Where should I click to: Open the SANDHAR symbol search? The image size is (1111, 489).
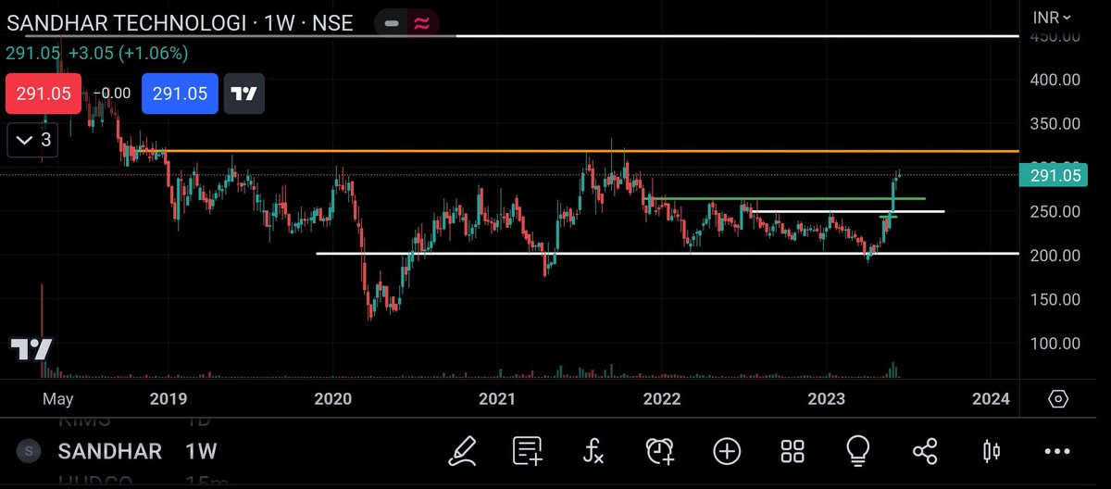point(110,451)
